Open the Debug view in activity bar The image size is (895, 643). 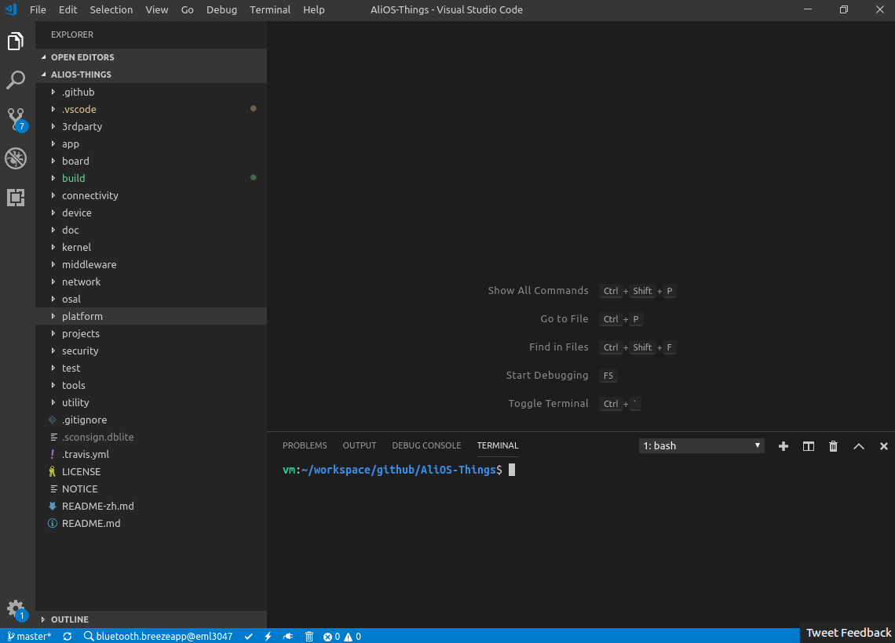tap(16, 158)
